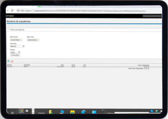Open the Veículo dropdown showing Todos

click(15, 52)
